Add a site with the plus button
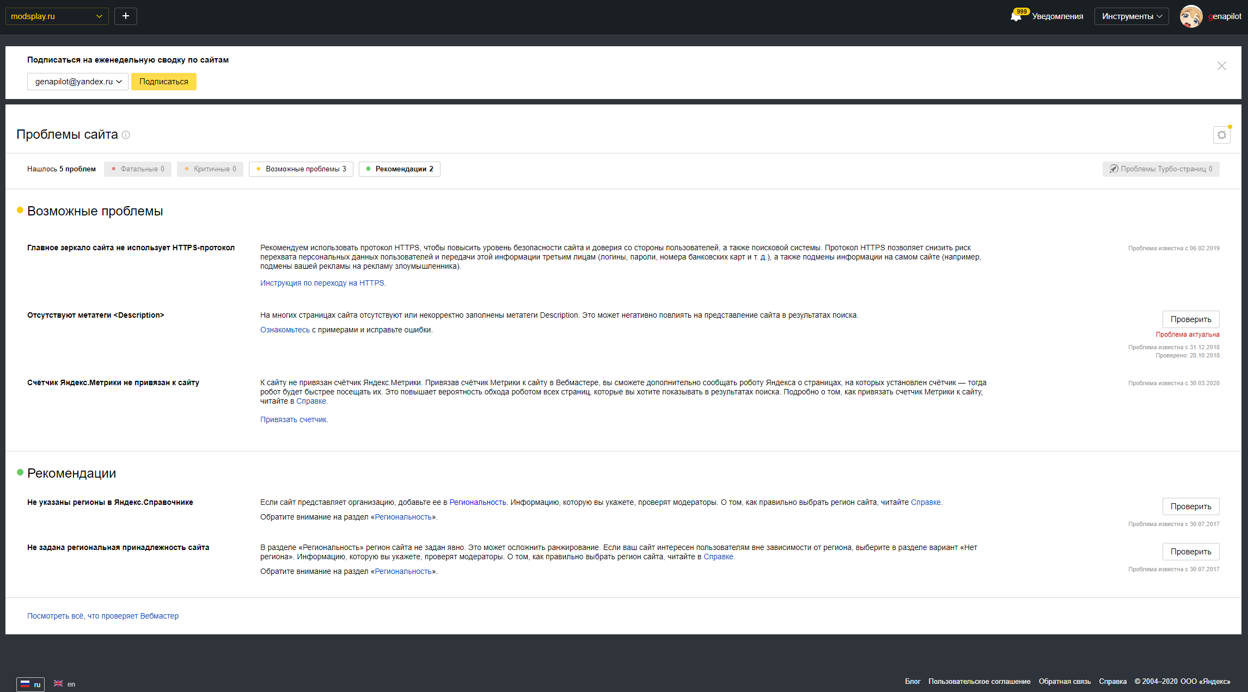This screenshot has width=1248, height=692. point(126,16)
